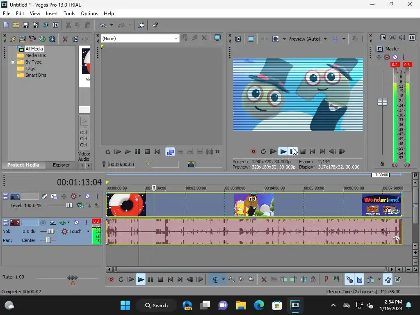This screenshot has height=315, width=420.
Task: Click the Lock event padlock icon
Action: tap(313, 279)
